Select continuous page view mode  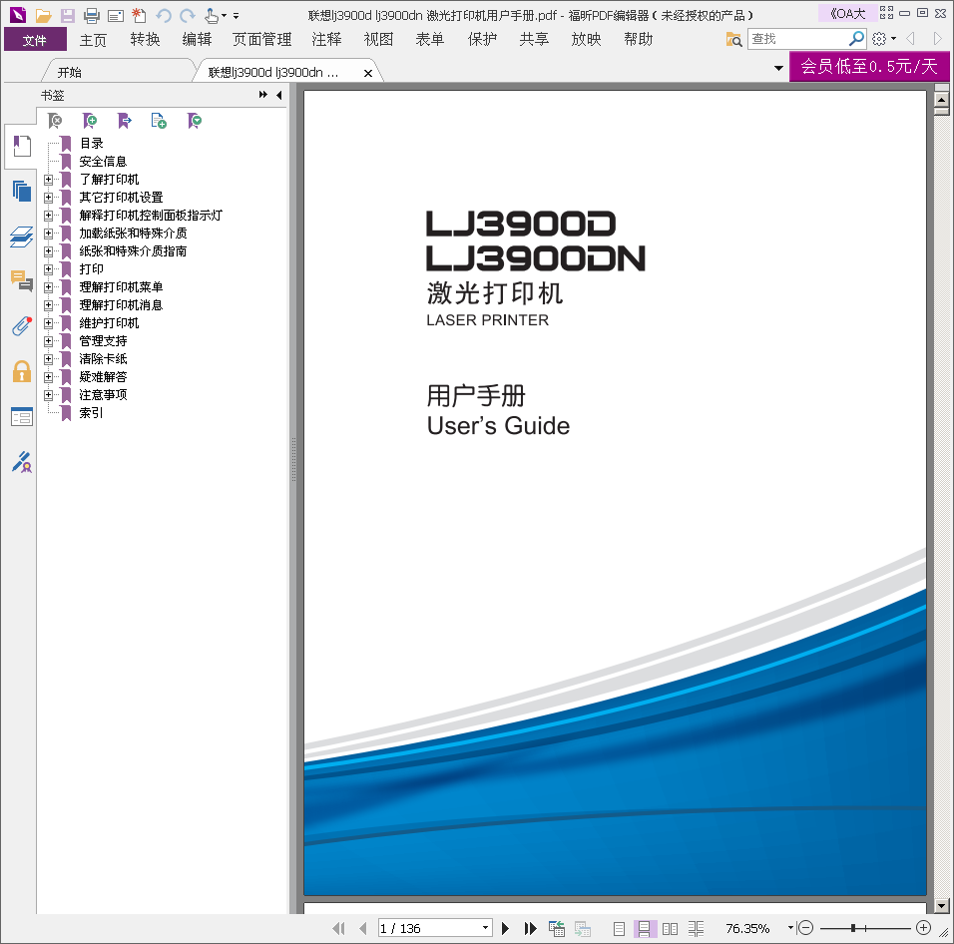click(644, 929)
